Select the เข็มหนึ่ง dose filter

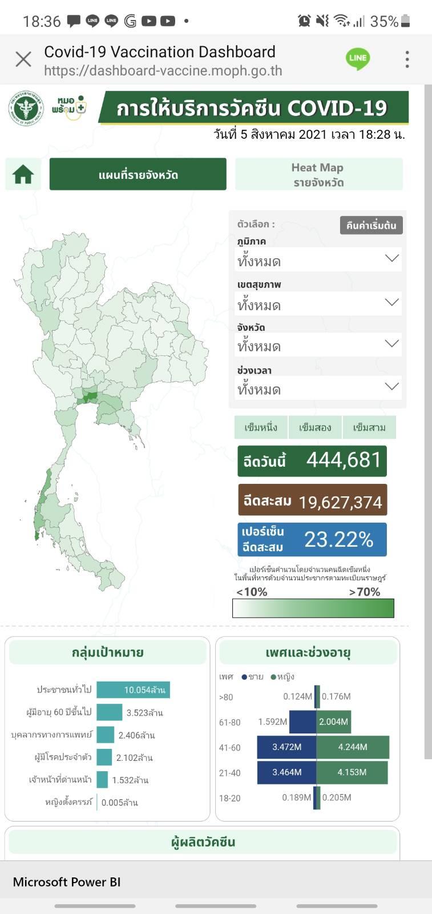pos(260,427)
